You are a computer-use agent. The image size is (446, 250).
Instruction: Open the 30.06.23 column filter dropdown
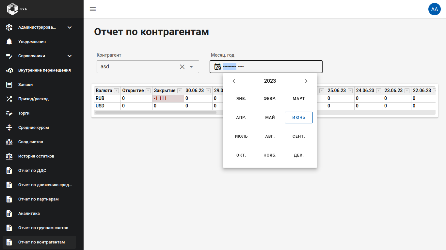[x=208, y=90]
